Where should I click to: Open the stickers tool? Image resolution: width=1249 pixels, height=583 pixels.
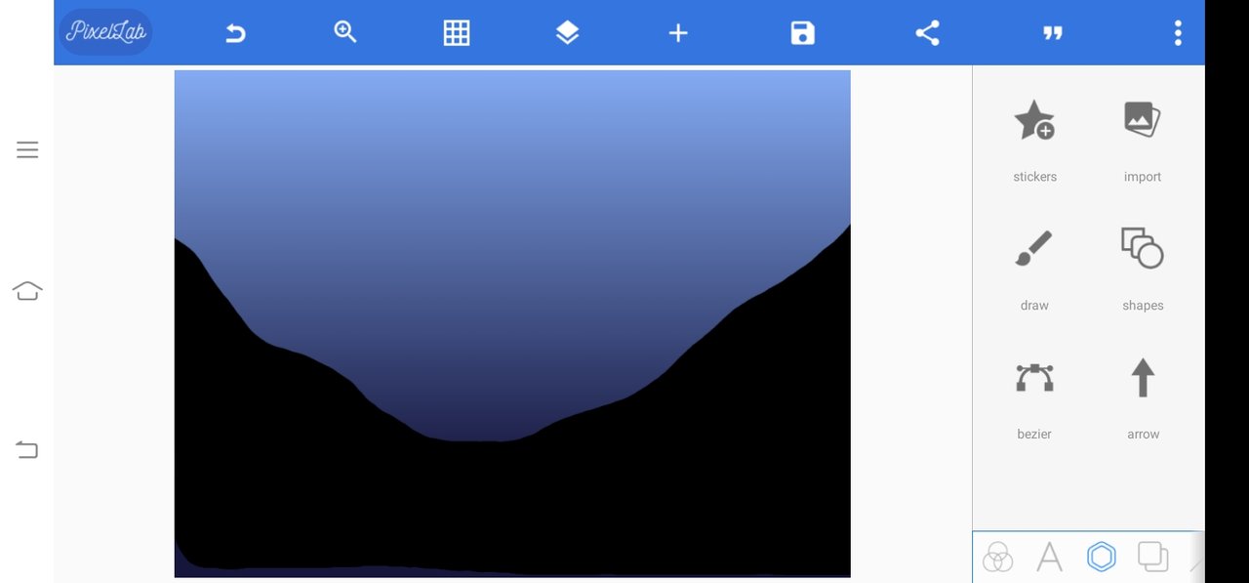click(x=1034, y=120)
